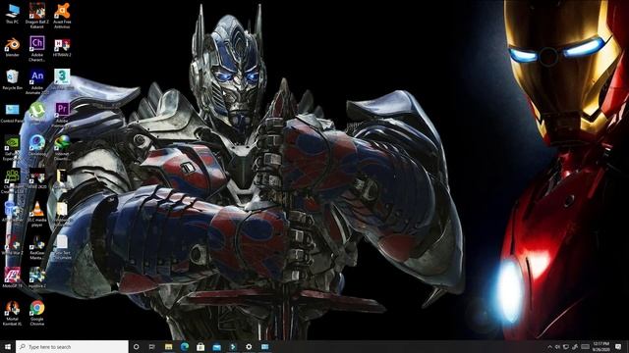
Task: Select the New Text Document file
Action: click(62, 247)
